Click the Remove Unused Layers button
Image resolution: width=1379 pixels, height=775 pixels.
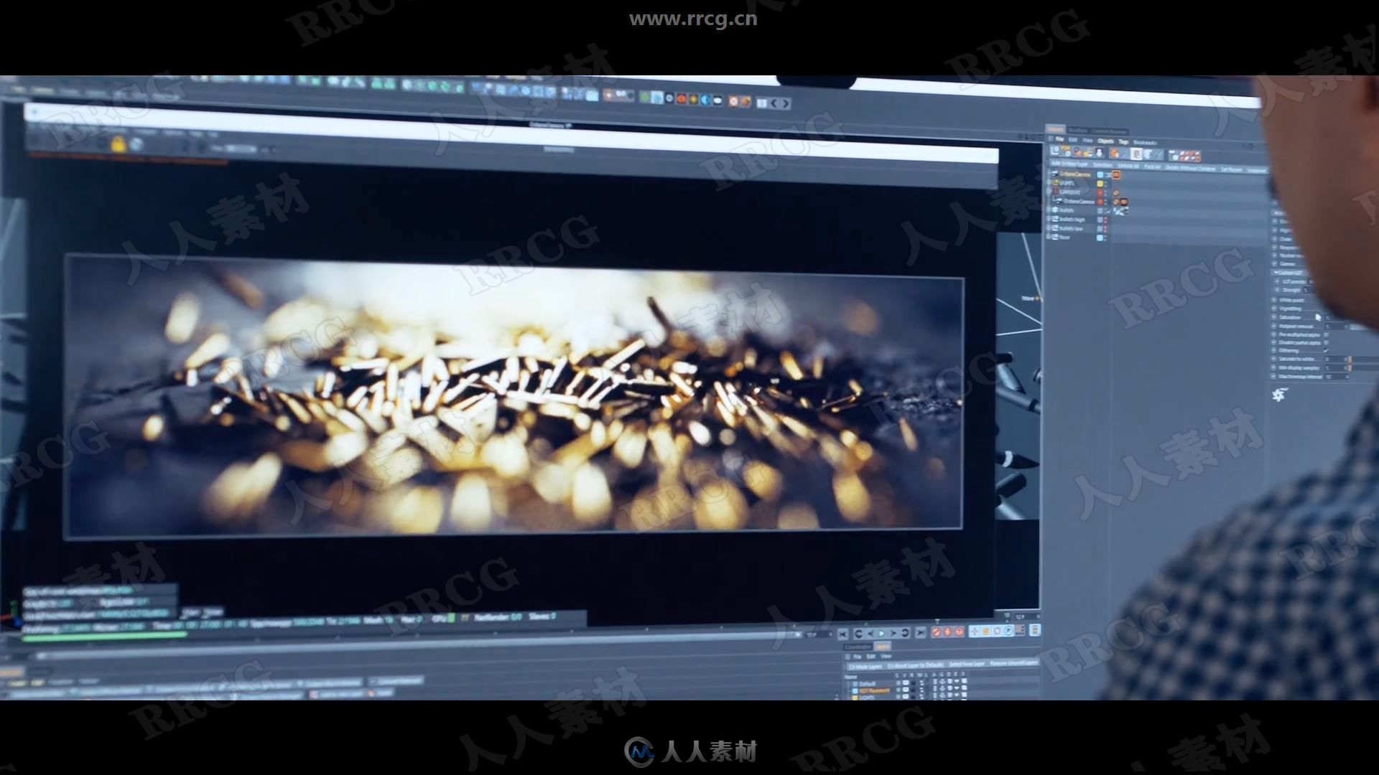[x=1014, y=663]
